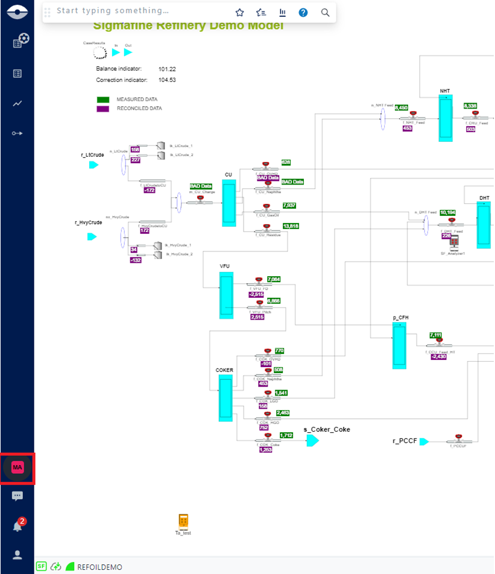Open notifications bell with 2 alerts

[17, 526]
